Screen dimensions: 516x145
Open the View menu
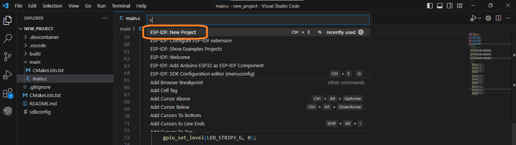tap(74, 6)
